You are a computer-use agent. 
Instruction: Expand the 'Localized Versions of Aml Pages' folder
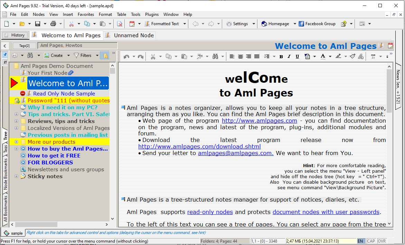coord(16,128)
